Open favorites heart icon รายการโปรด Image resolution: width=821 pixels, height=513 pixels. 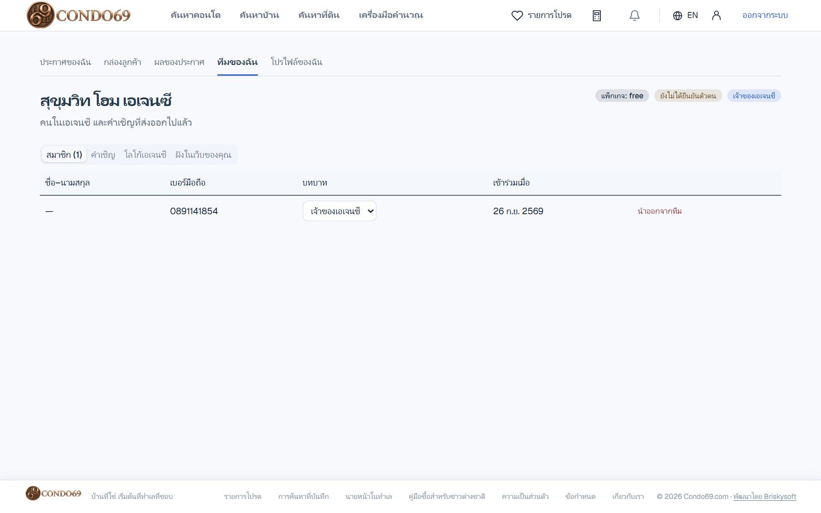point(541,15)
